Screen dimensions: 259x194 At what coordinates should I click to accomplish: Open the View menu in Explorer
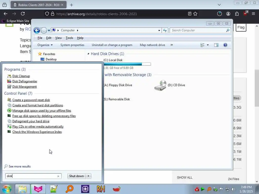click(x=58, y=38)
